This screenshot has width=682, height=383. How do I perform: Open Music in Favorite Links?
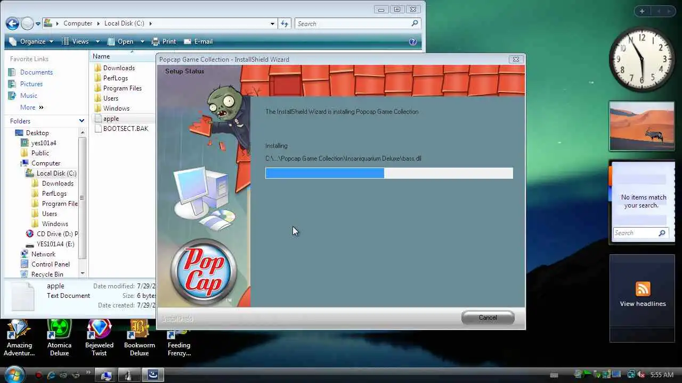pyautogui.click(x=22, y=96)
